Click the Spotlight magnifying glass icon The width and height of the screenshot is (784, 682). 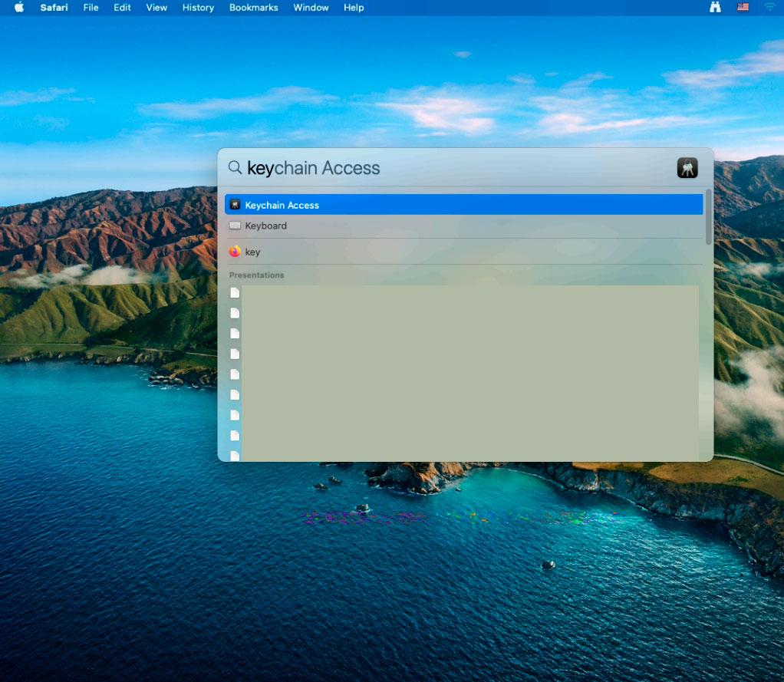tap(235, 167)
